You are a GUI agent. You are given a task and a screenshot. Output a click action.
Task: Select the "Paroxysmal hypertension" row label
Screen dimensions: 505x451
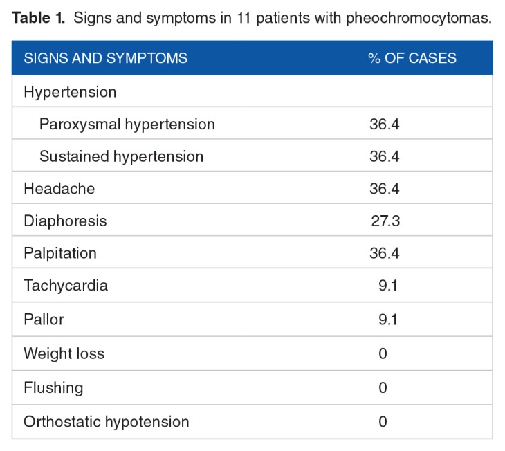point(127,125)
